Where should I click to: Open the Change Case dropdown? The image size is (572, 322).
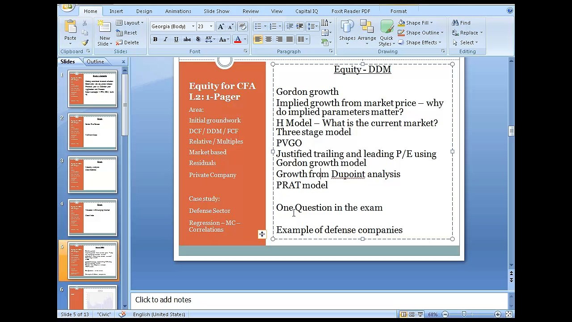[224, 39]
